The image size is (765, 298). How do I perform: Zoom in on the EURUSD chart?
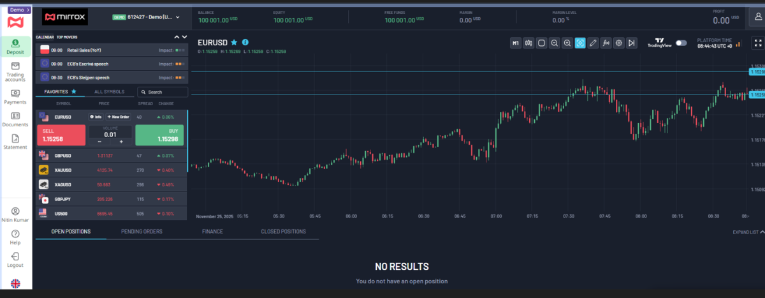[x=567, y=43]
